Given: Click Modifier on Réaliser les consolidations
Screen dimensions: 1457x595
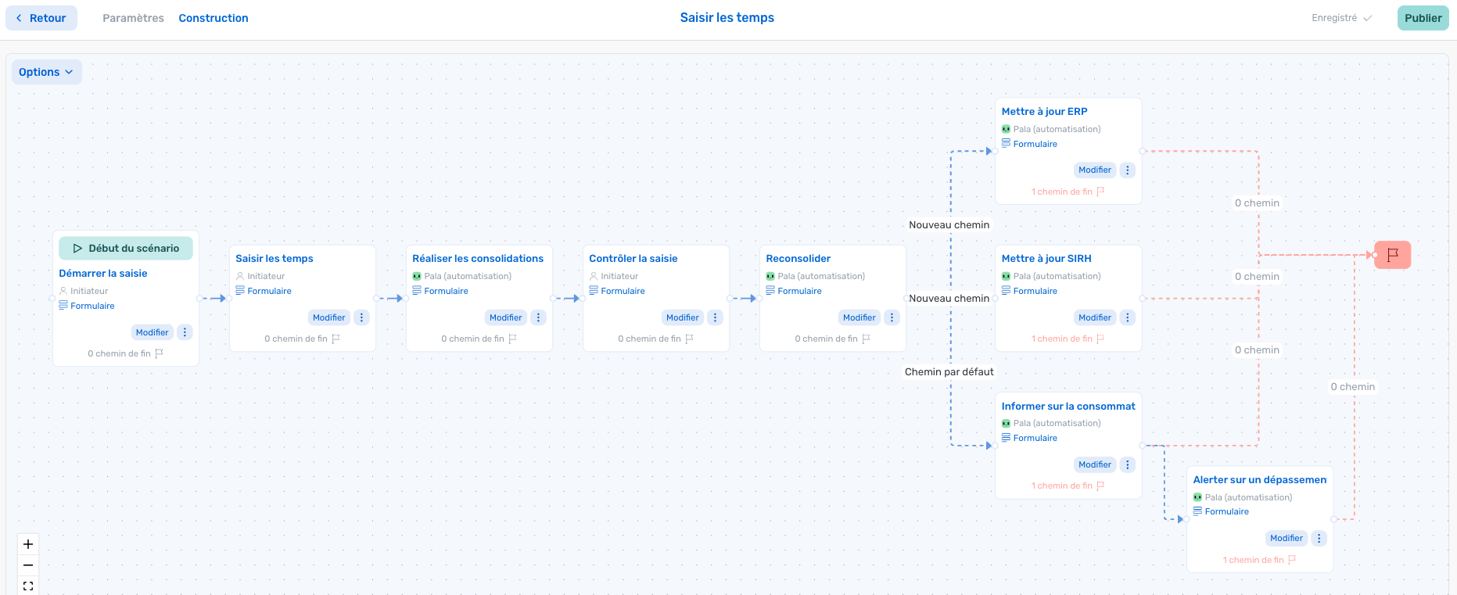Looking at the screenshot, I should point(505,317).
